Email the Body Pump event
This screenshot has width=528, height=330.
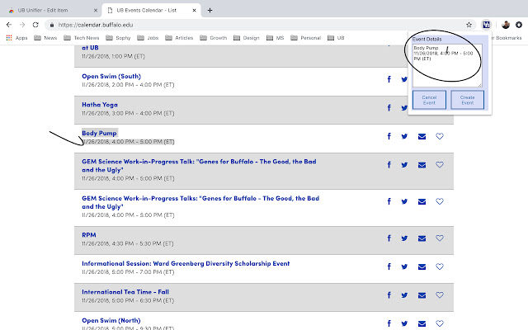422,136
